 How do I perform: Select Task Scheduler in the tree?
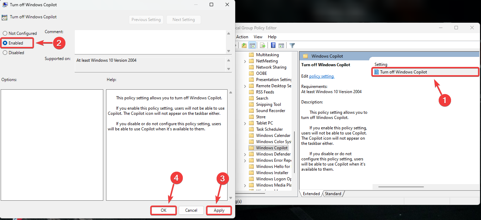coord(269,129)
